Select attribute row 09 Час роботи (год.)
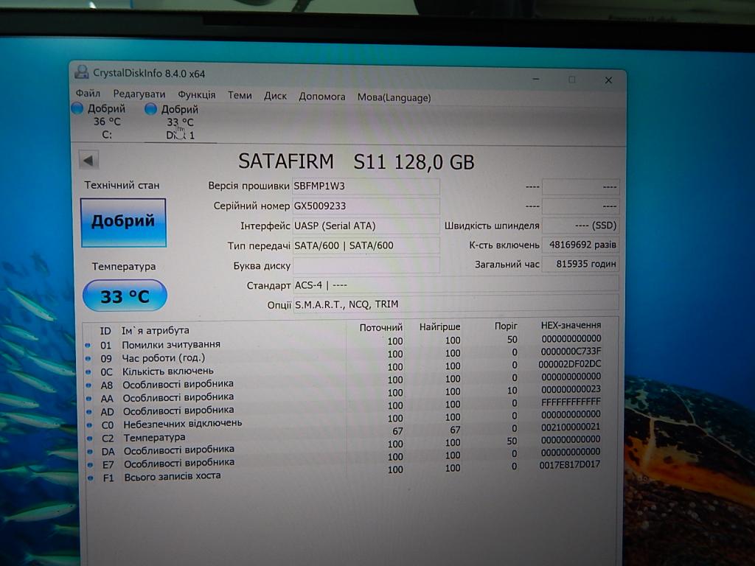 pos(343,355)
